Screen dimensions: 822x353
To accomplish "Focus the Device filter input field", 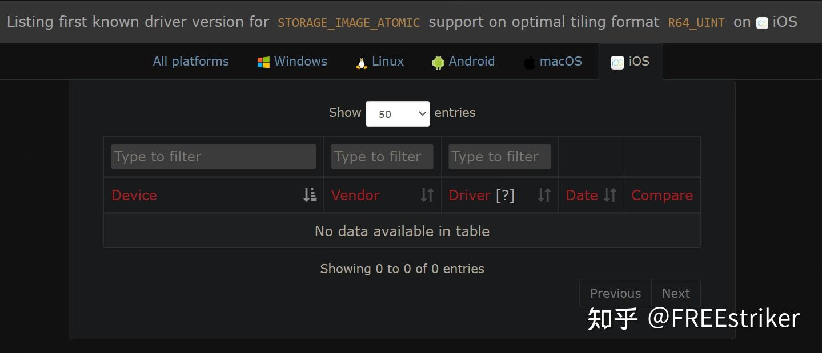I will pyautogui.click(x=213, y=156).
